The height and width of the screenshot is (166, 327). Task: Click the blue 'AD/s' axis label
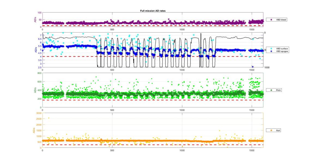click(36, 50)
